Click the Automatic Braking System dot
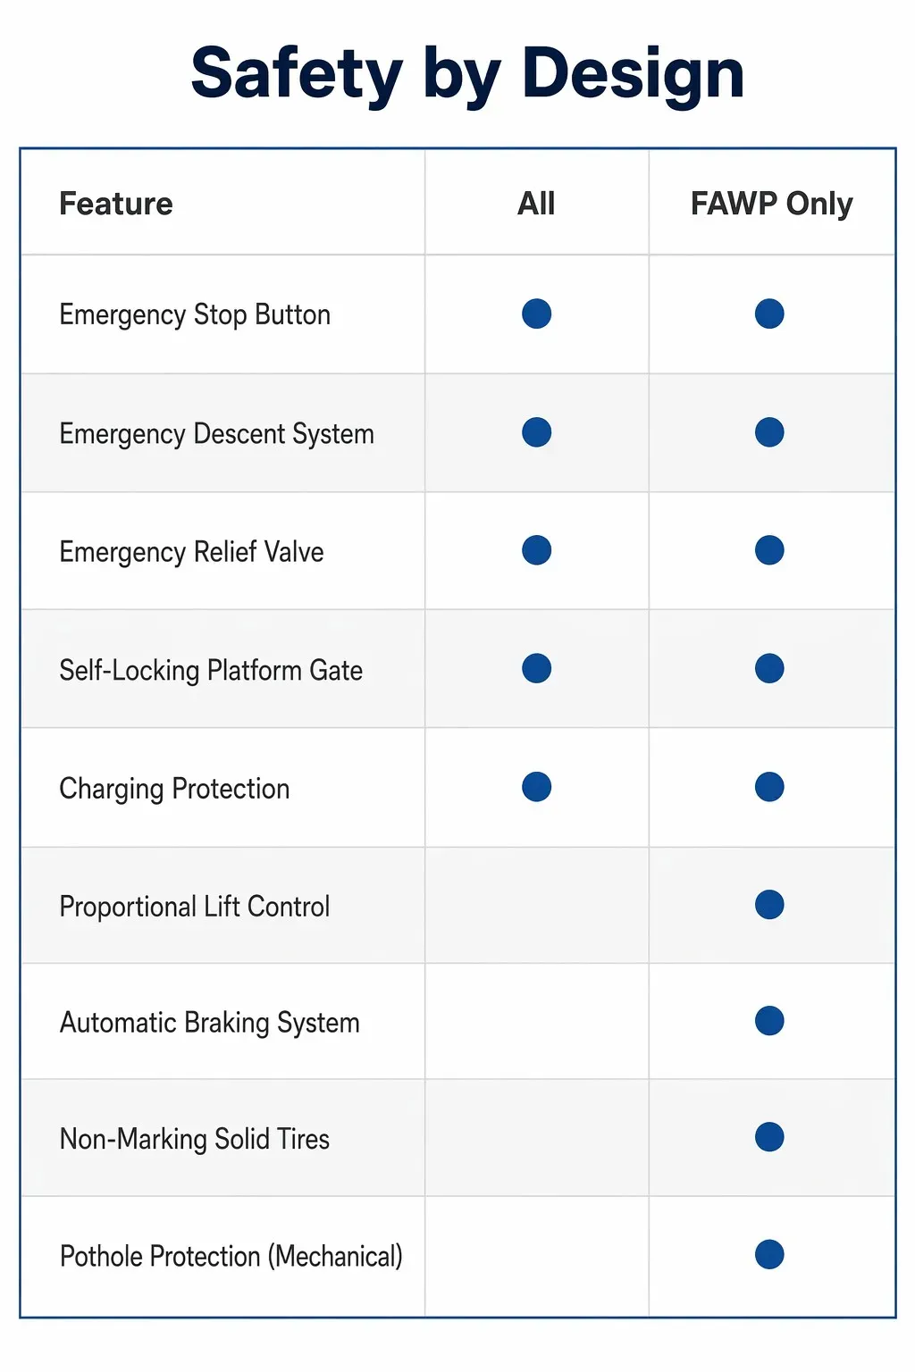The width and height of the screenshot is (915, 1372). [x=769, y=1020]
